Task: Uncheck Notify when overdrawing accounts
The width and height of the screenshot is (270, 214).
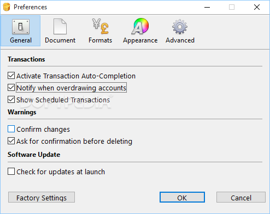Action: (x=11, y=88)
